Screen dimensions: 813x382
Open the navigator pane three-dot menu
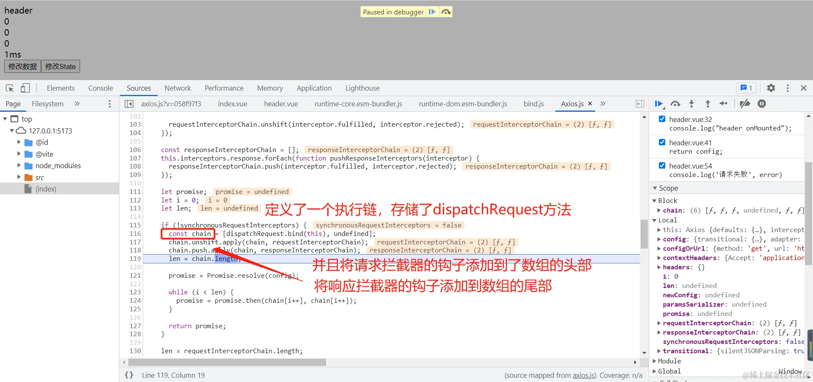coord(110,104)
